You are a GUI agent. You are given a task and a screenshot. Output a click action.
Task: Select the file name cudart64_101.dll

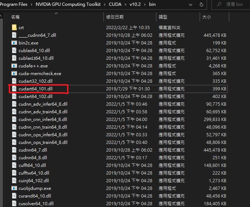pyautogui.click(x=35, y=89)
